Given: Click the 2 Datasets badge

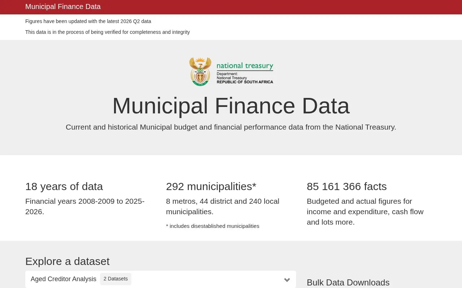Looking at the screenshot, I should click(115, 279).
